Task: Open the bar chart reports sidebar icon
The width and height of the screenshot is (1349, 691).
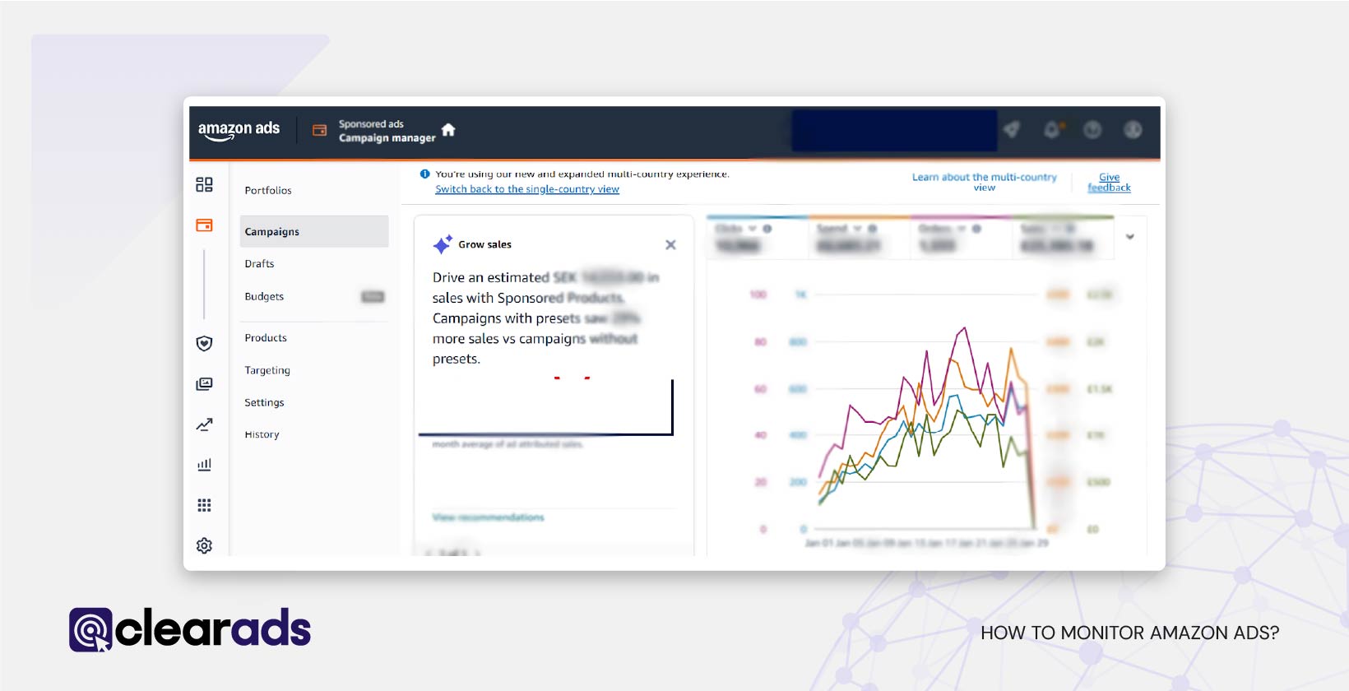Action: coord(204,465)
